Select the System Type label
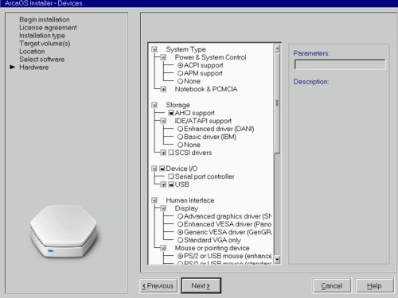The width and height of the screenshot is (398, 298). [185, 49]
